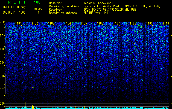
Task: Click the A504HB(yagi 4el) antenna text
Action: click(x=97, y=13)
